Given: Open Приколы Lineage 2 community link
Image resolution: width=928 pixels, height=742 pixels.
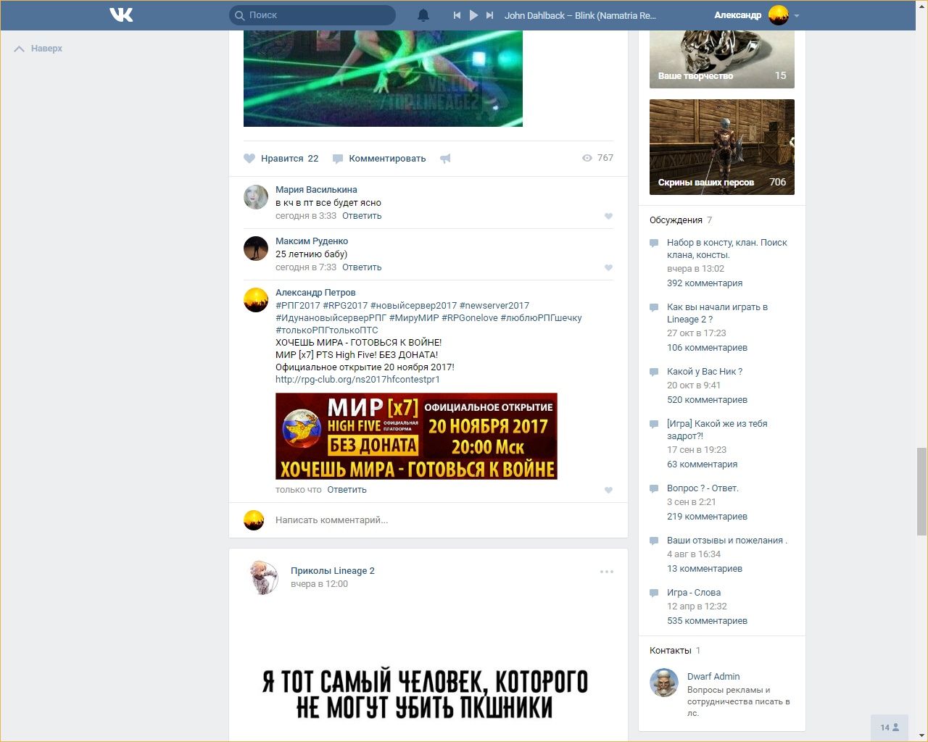Looking at the screenshot, I should tap(333, 571).
